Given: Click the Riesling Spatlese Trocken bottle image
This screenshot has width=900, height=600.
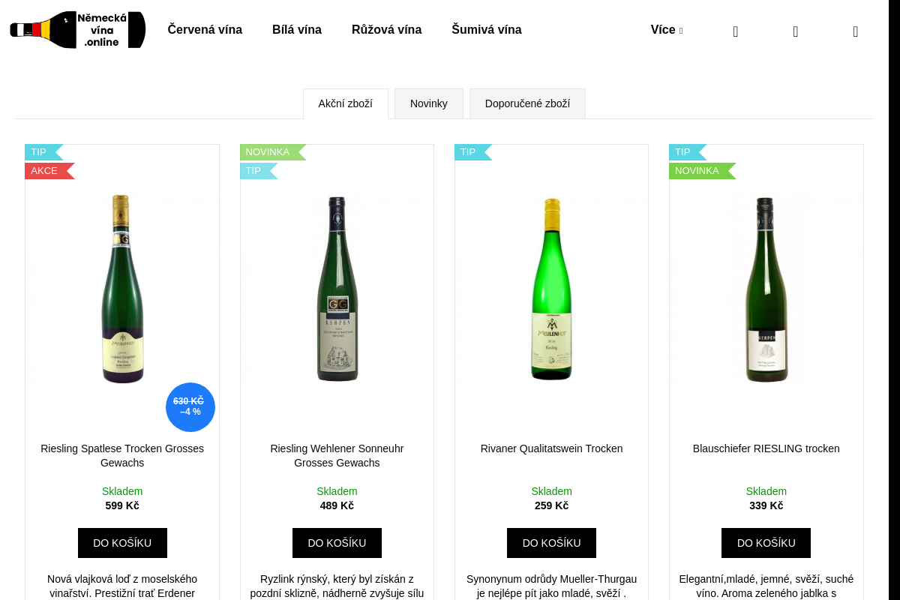Looking at the screenshot, I should pos(122,289).
